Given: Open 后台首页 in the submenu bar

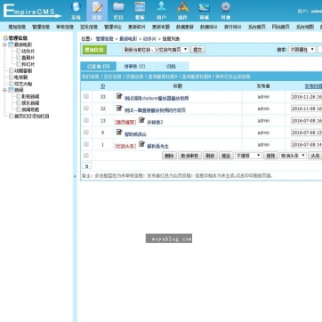Looking at the screenshot, I should pyautogui.click(x=257, y=27).
